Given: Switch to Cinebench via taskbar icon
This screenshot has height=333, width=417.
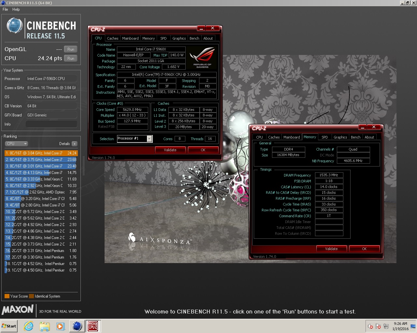Looking at the screenshot, I should (77, 326).
